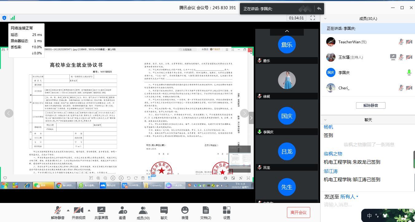
Task: Collapse the 聊天 chat panel
Action: pos(325,120)
